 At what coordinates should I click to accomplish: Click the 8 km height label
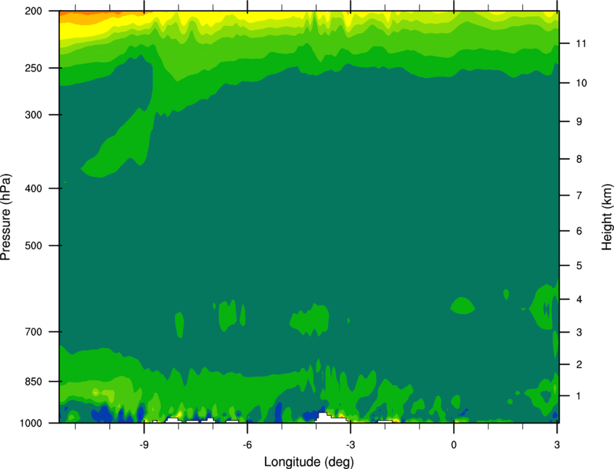579,159
